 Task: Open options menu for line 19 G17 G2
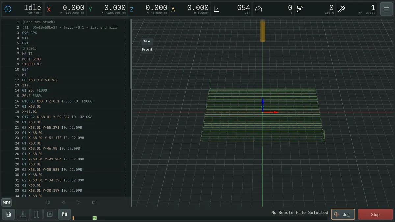click(126, 117)
